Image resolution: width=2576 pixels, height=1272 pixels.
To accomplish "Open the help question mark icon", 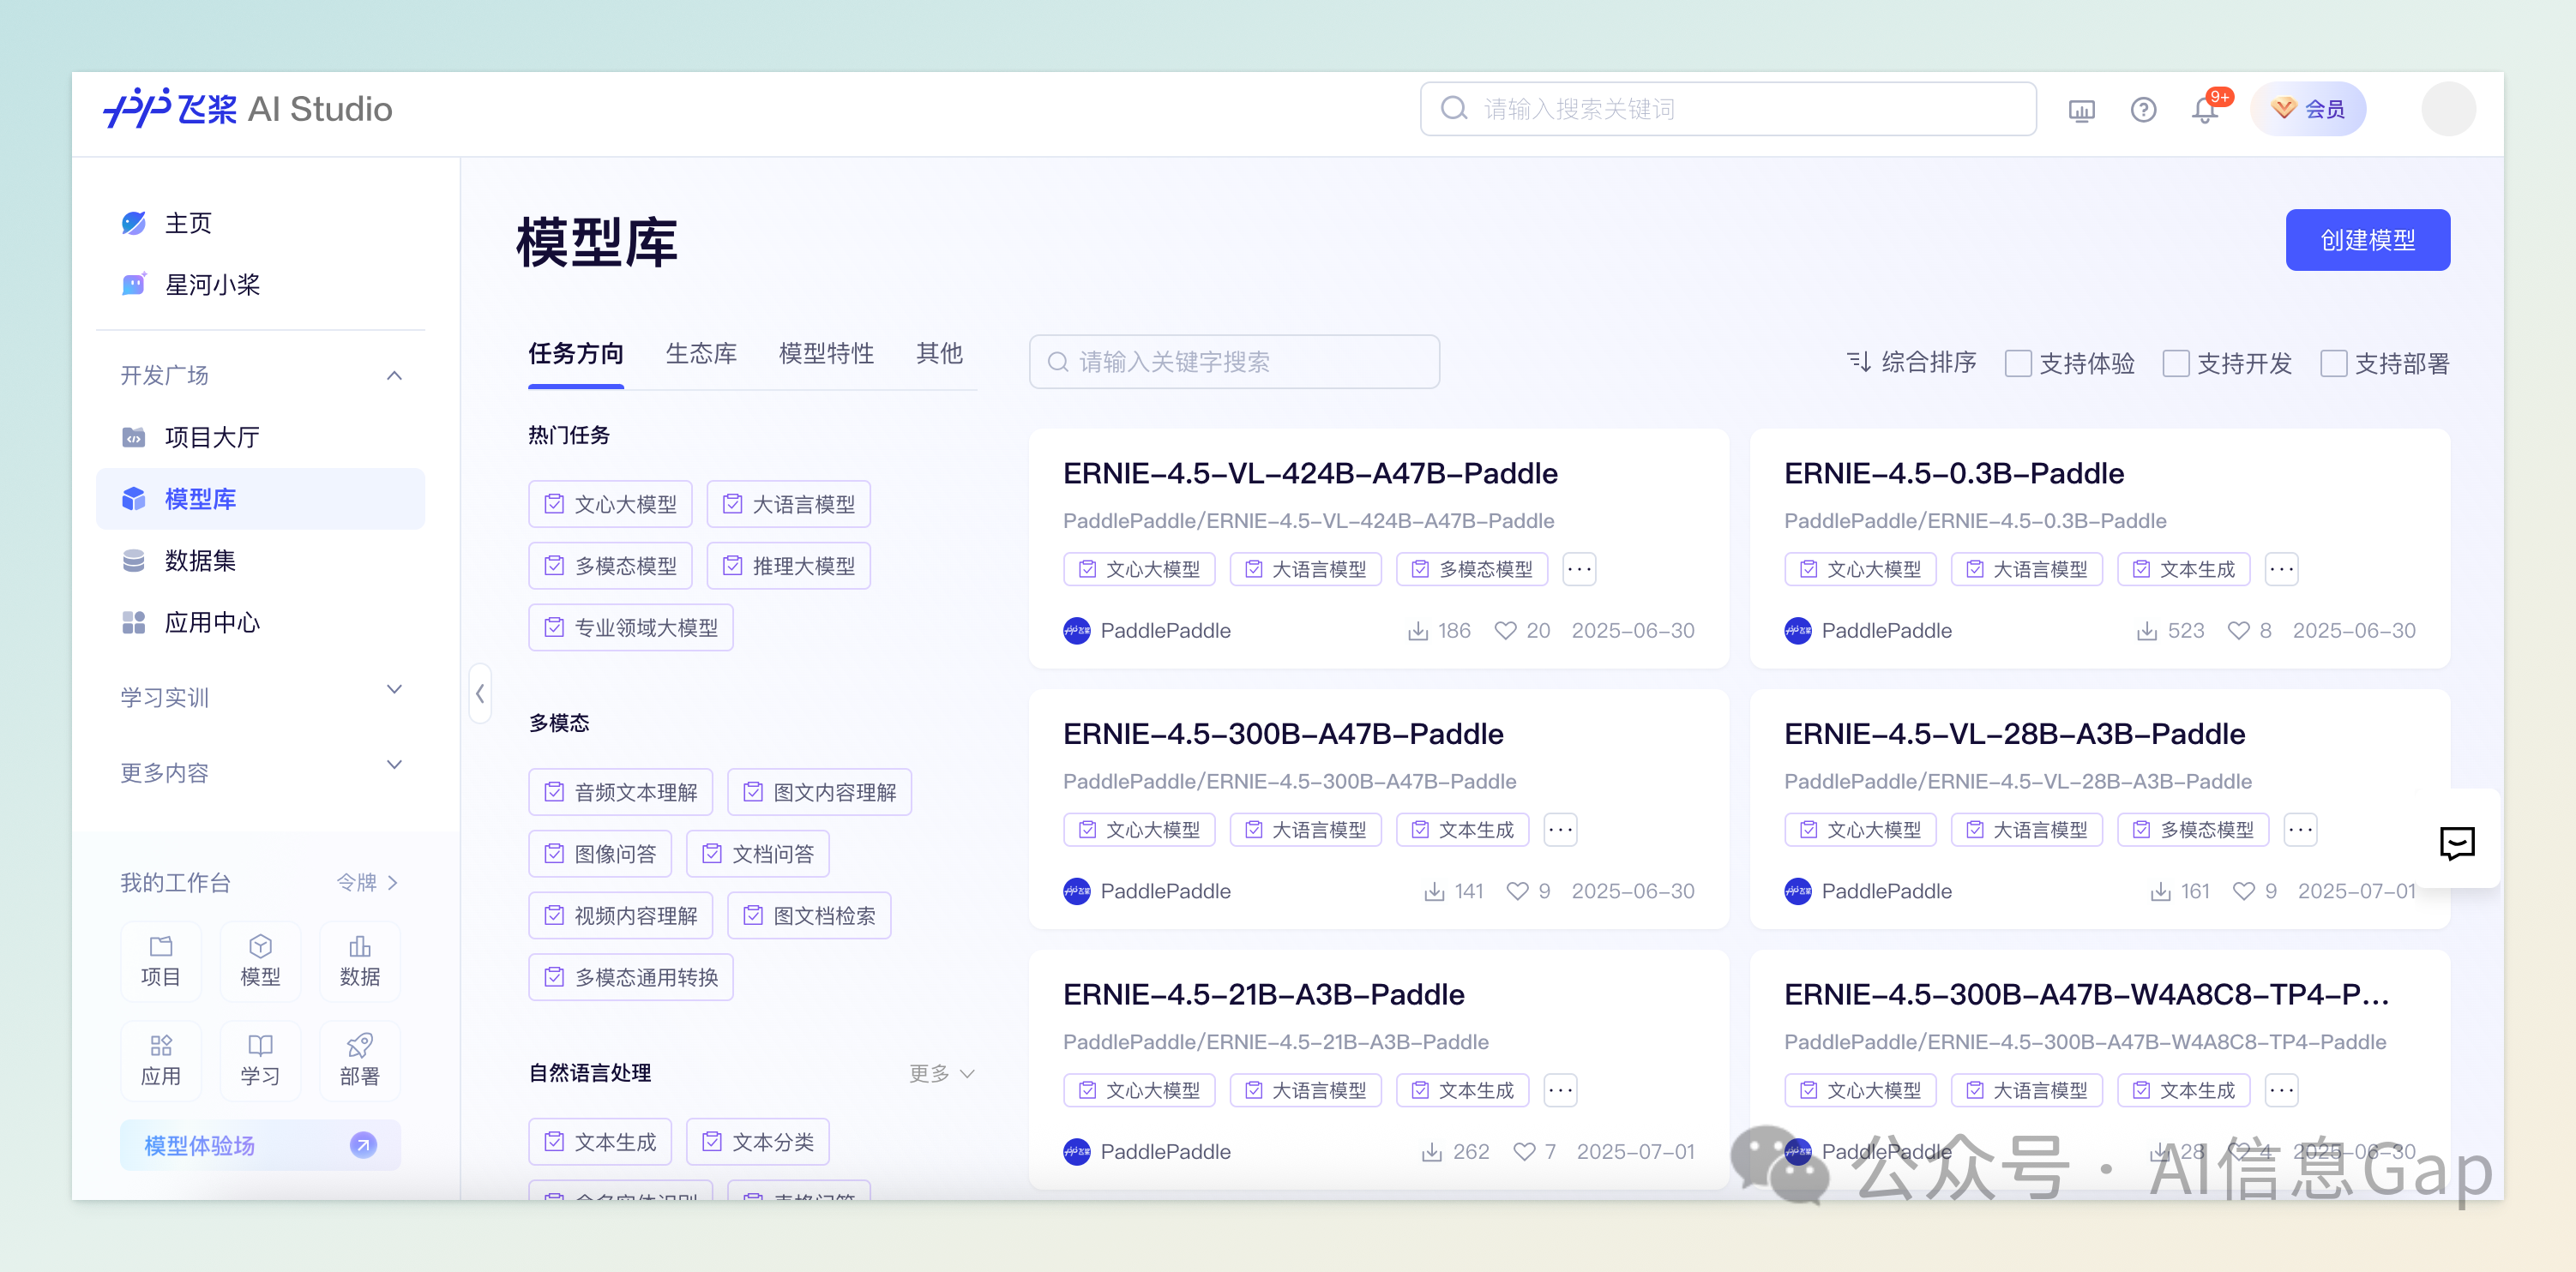I will click(x=2143, y=110).
